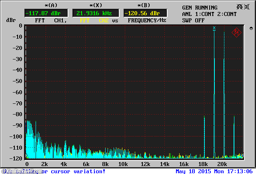Click the 21.9316 kHz cursor X readout
Image resolution: width=256 pixels, height=174 pixels.
[x=96, y=13]
